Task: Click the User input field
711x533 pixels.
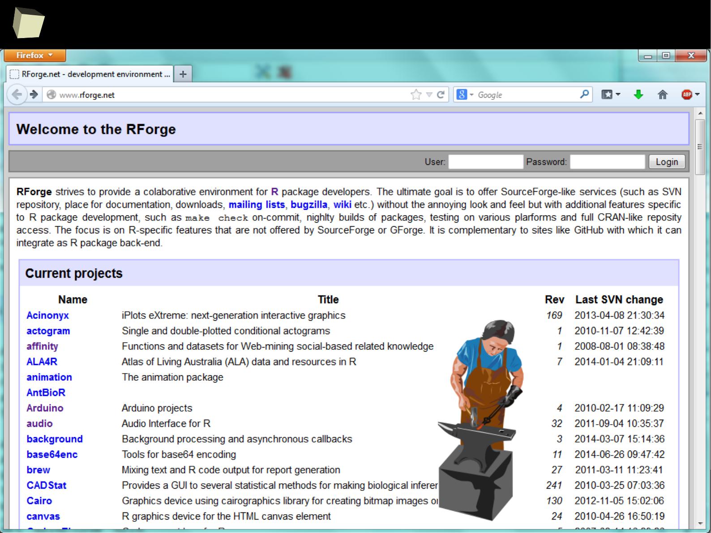Action: pyautogui.click(x=486, y=162)
